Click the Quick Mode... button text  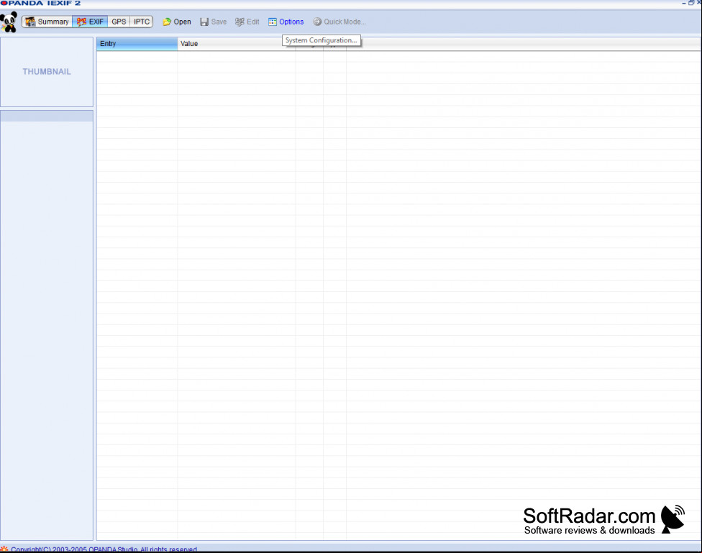[345, 22]
